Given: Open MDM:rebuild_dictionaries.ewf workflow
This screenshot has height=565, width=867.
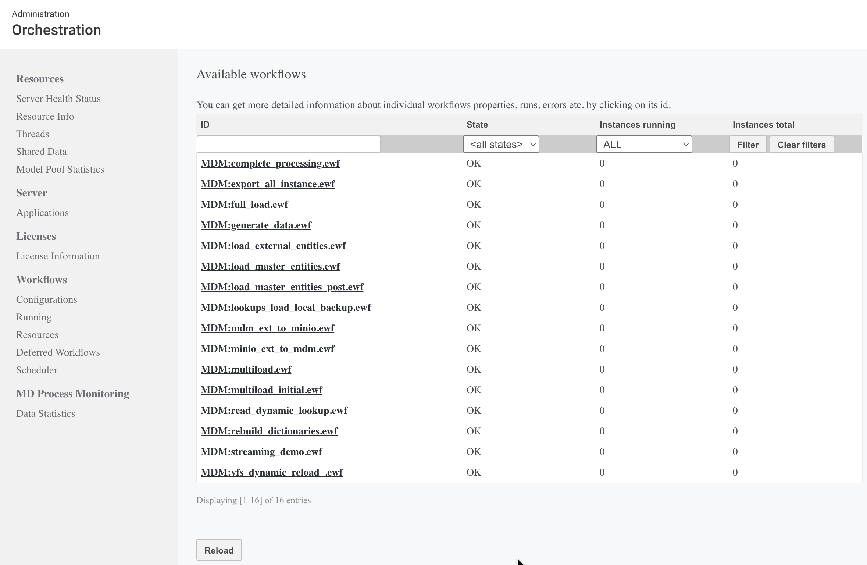Looking at the screenshot, I should (x=269, y=431).
